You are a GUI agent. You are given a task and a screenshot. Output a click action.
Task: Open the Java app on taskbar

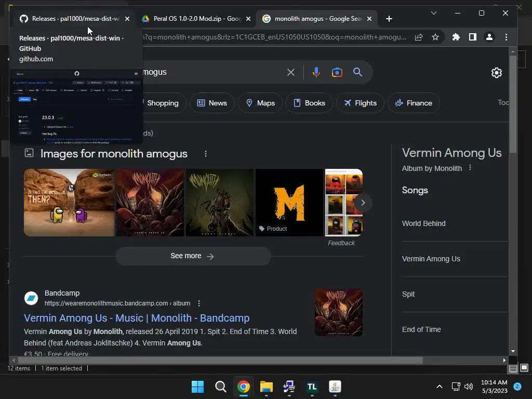335,387
